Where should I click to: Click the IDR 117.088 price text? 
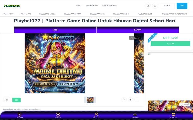pos(170,38)
